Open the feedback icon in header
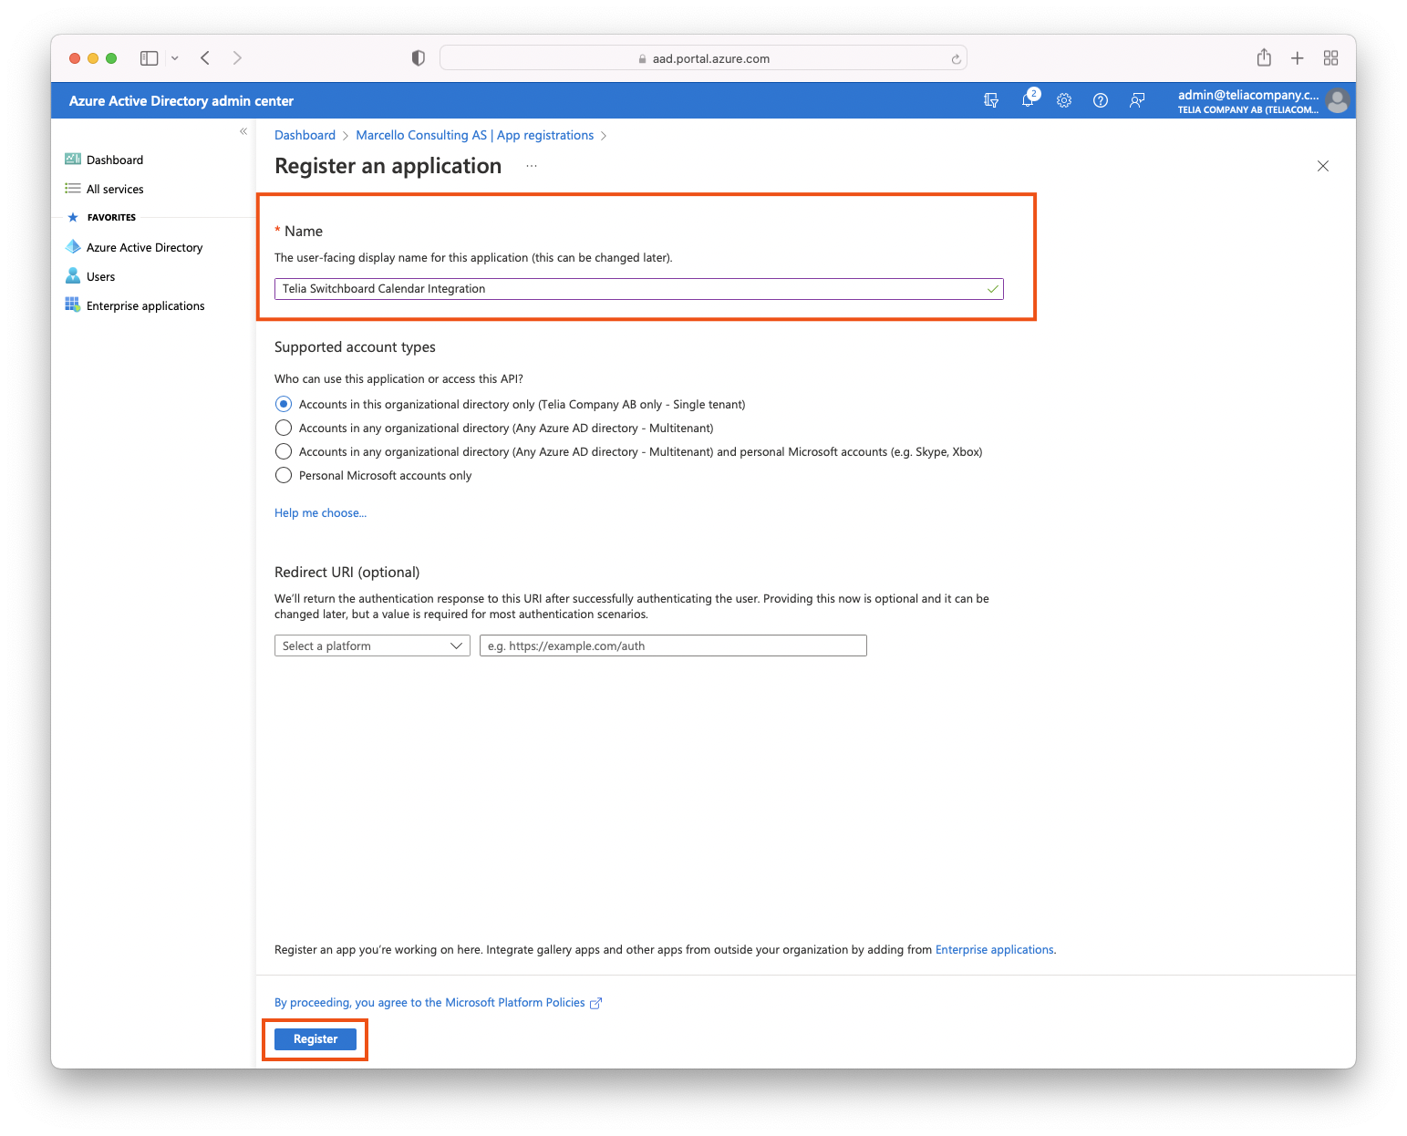Viewport: 1407px width, 1136px height. [1137, 100]
